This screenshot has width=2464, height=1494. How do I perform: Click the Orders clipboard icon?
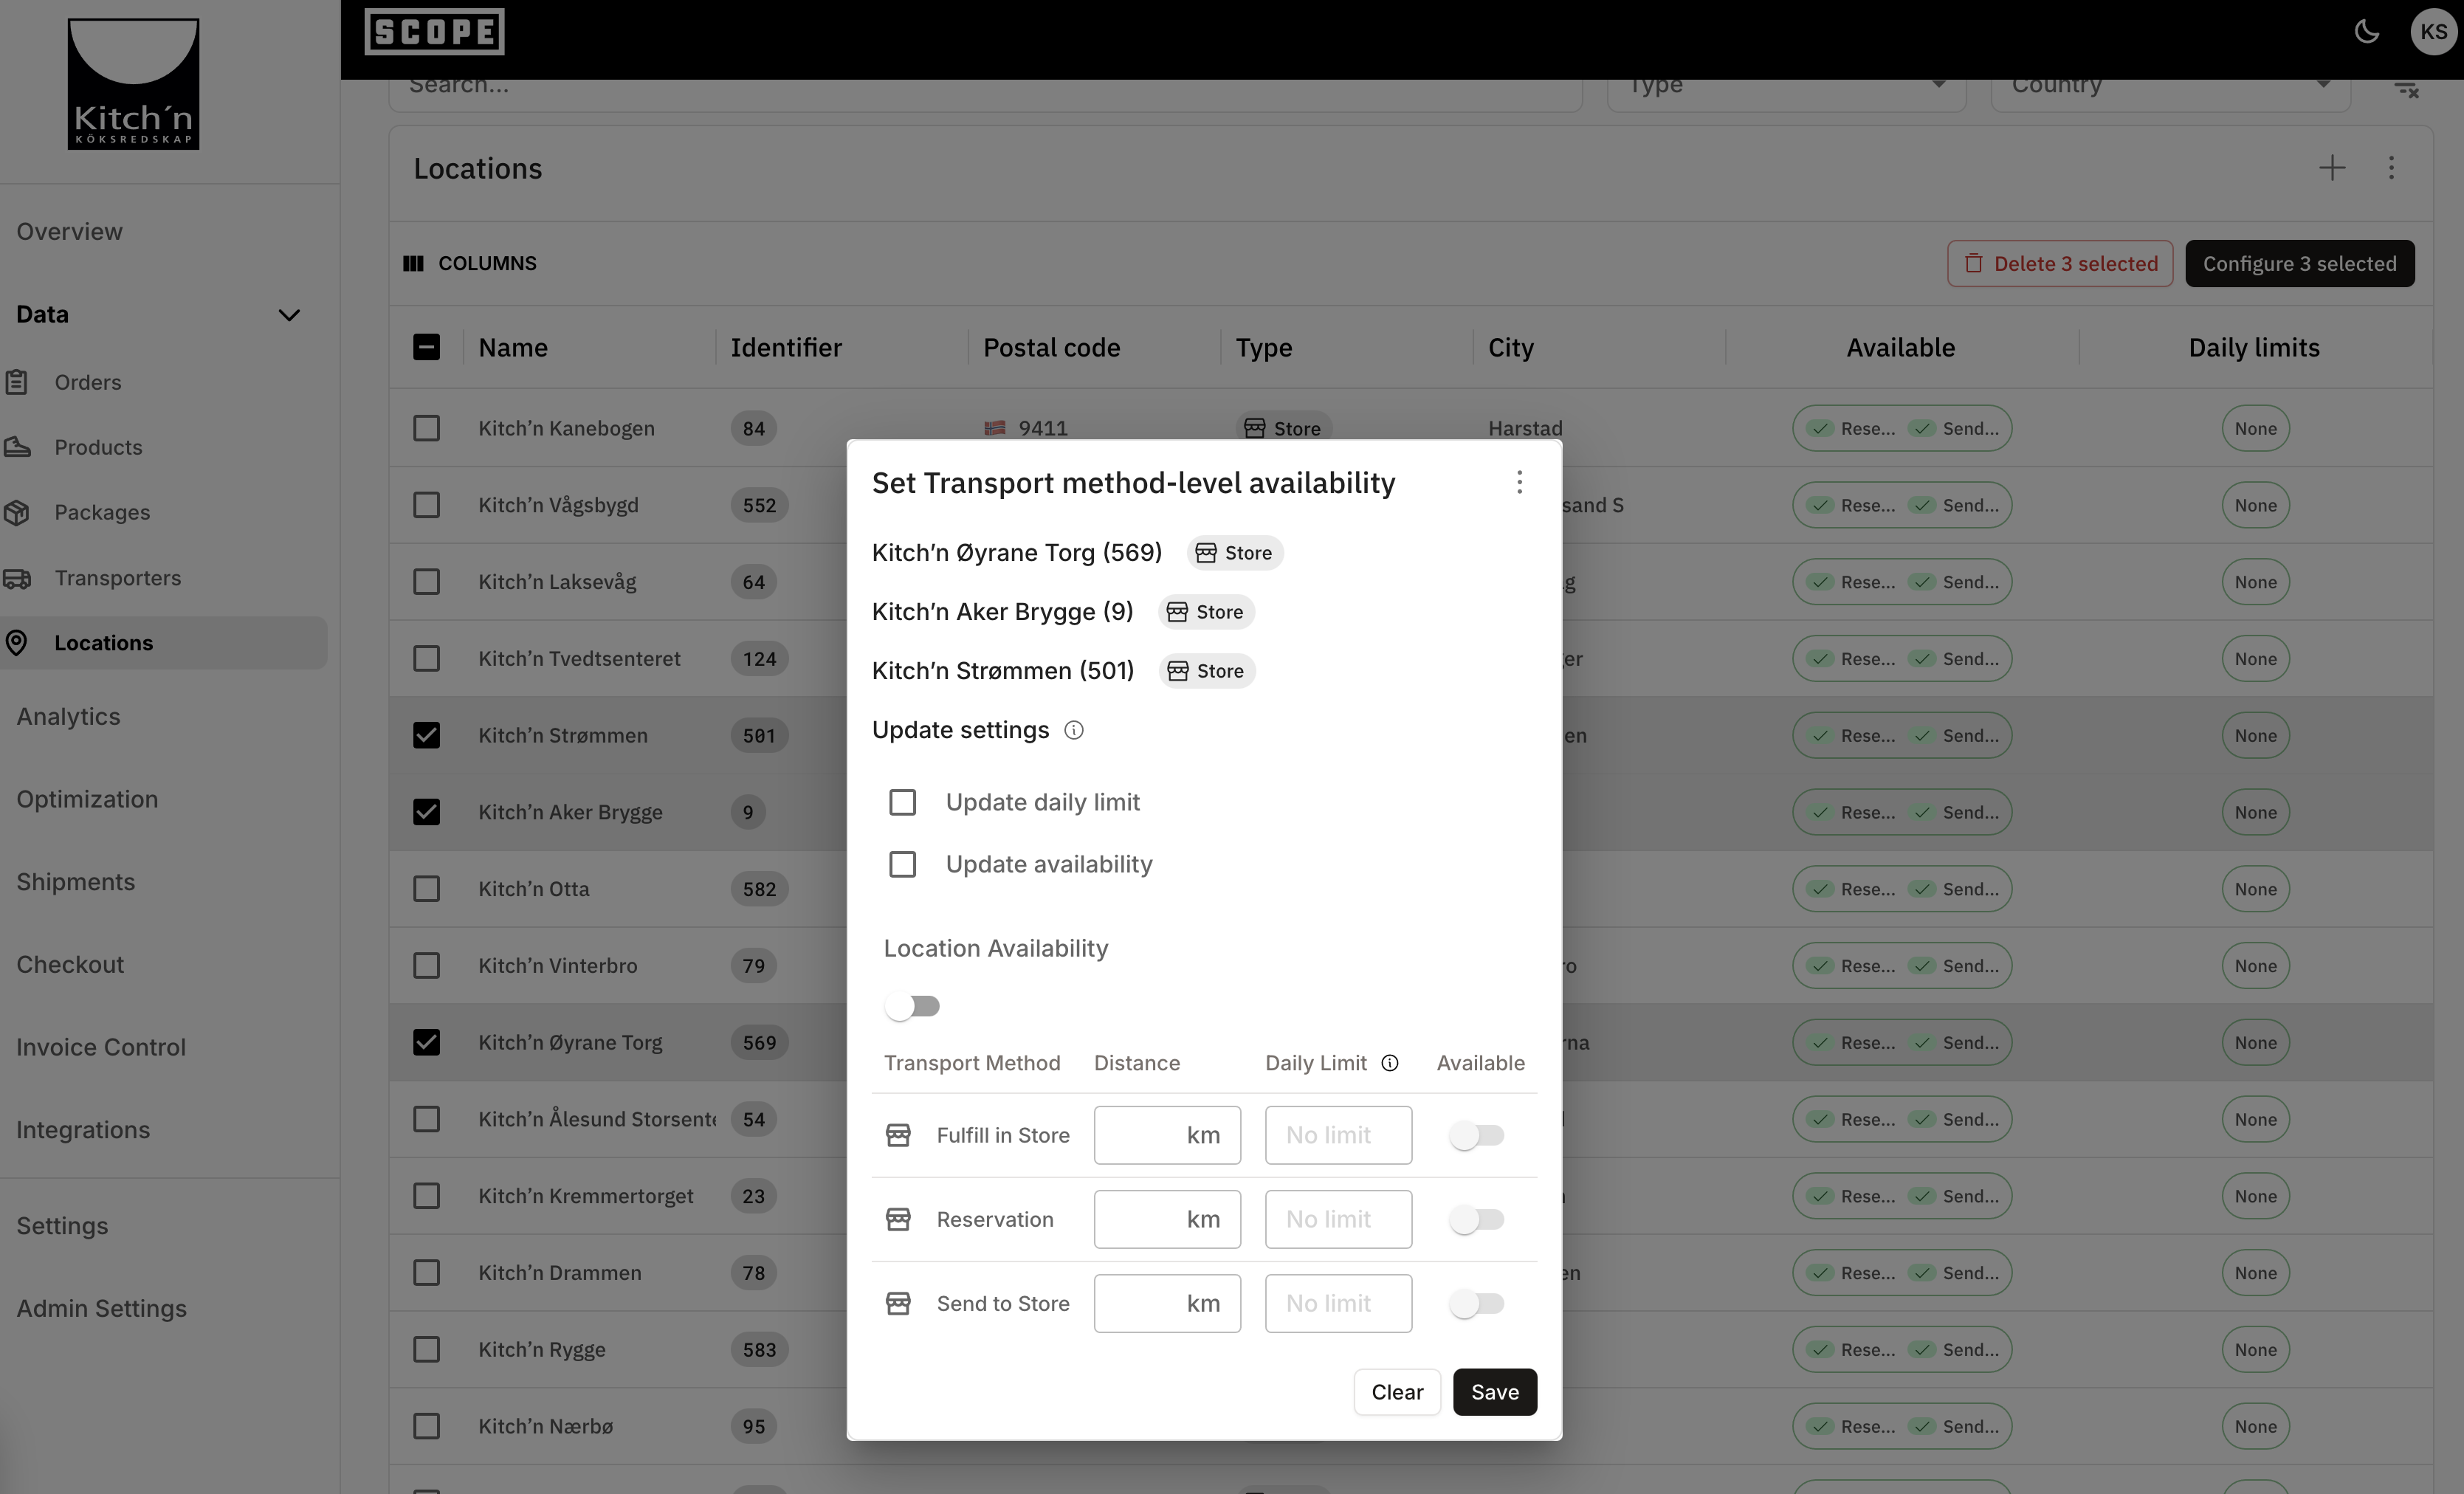(16, 382)
